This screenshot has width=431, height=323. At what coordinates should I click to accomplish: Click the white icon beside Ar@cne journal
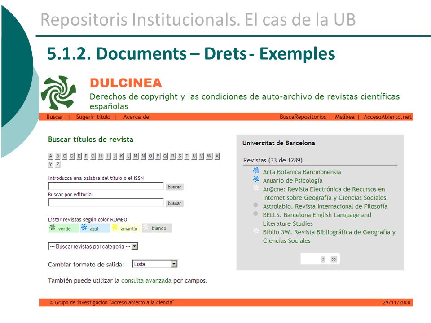pos(256,188)
